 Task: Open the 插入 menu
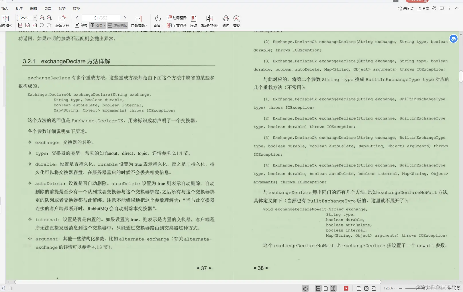coord(5,8)
